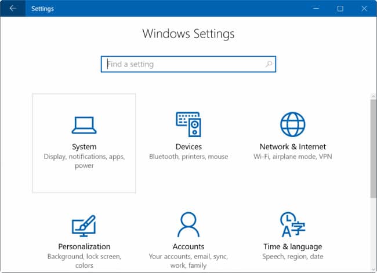Close the Settings window
Screen dimensions: 377x273
click(364, 9)
